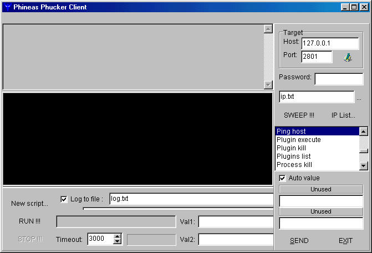Uncheck the Auto value checkbox

pyautogui.click(x=282, y=178)
